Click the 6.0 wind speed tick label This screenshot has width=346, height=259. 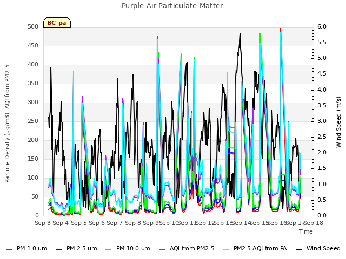point(322,26)
